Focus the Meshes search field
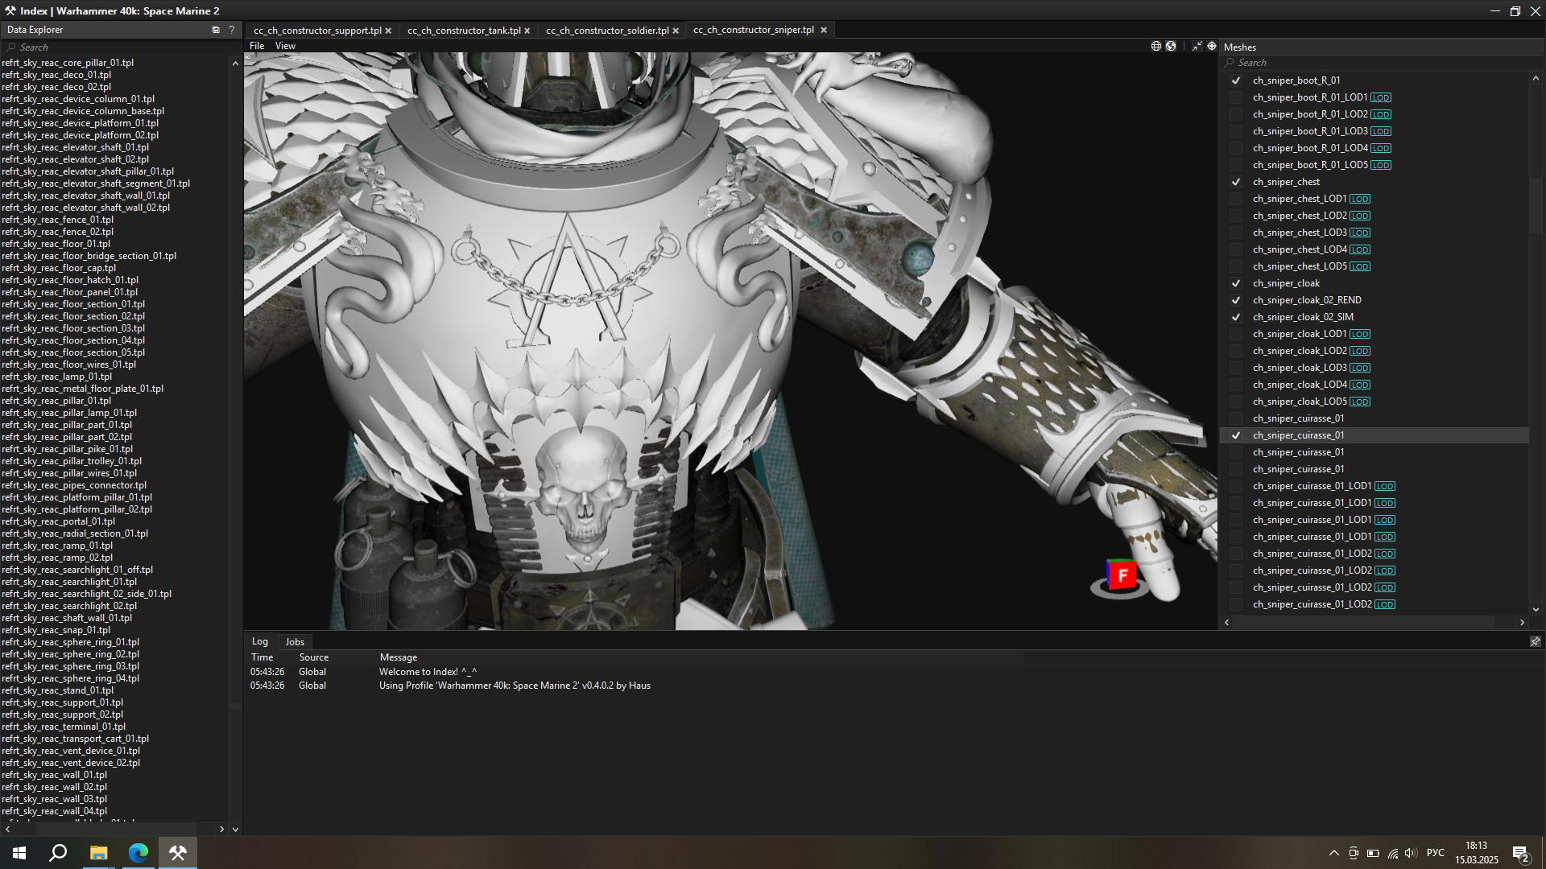This screenshot has height=869, width=1546. 1381,63
